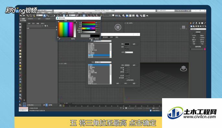This screenshot has width=222, height=128.
Task: Toggle the Window/Crossing selection mode
Action: pos(54,16)
